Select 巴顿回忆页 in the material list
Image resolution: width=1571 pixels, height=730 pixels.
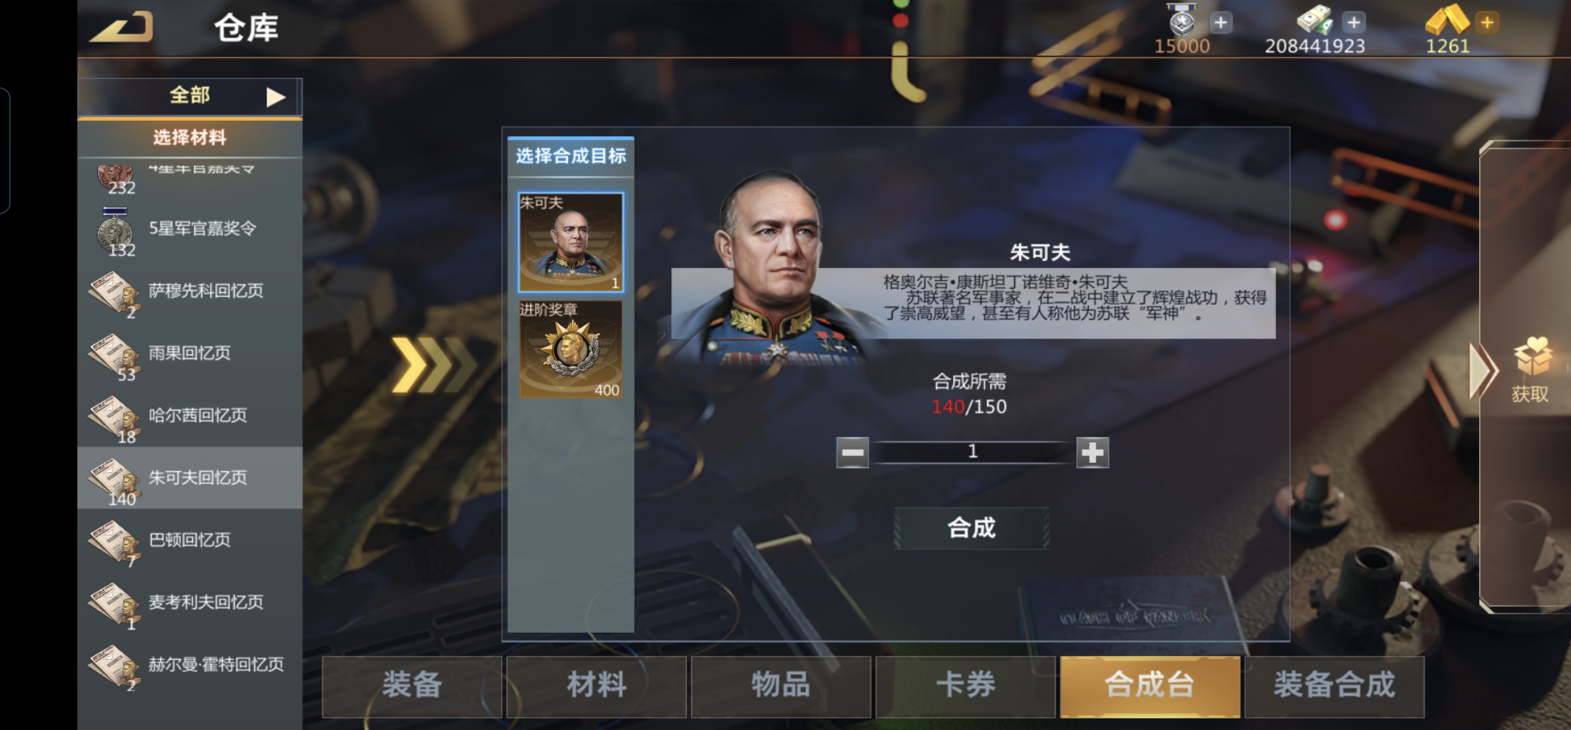coord(190,540)
